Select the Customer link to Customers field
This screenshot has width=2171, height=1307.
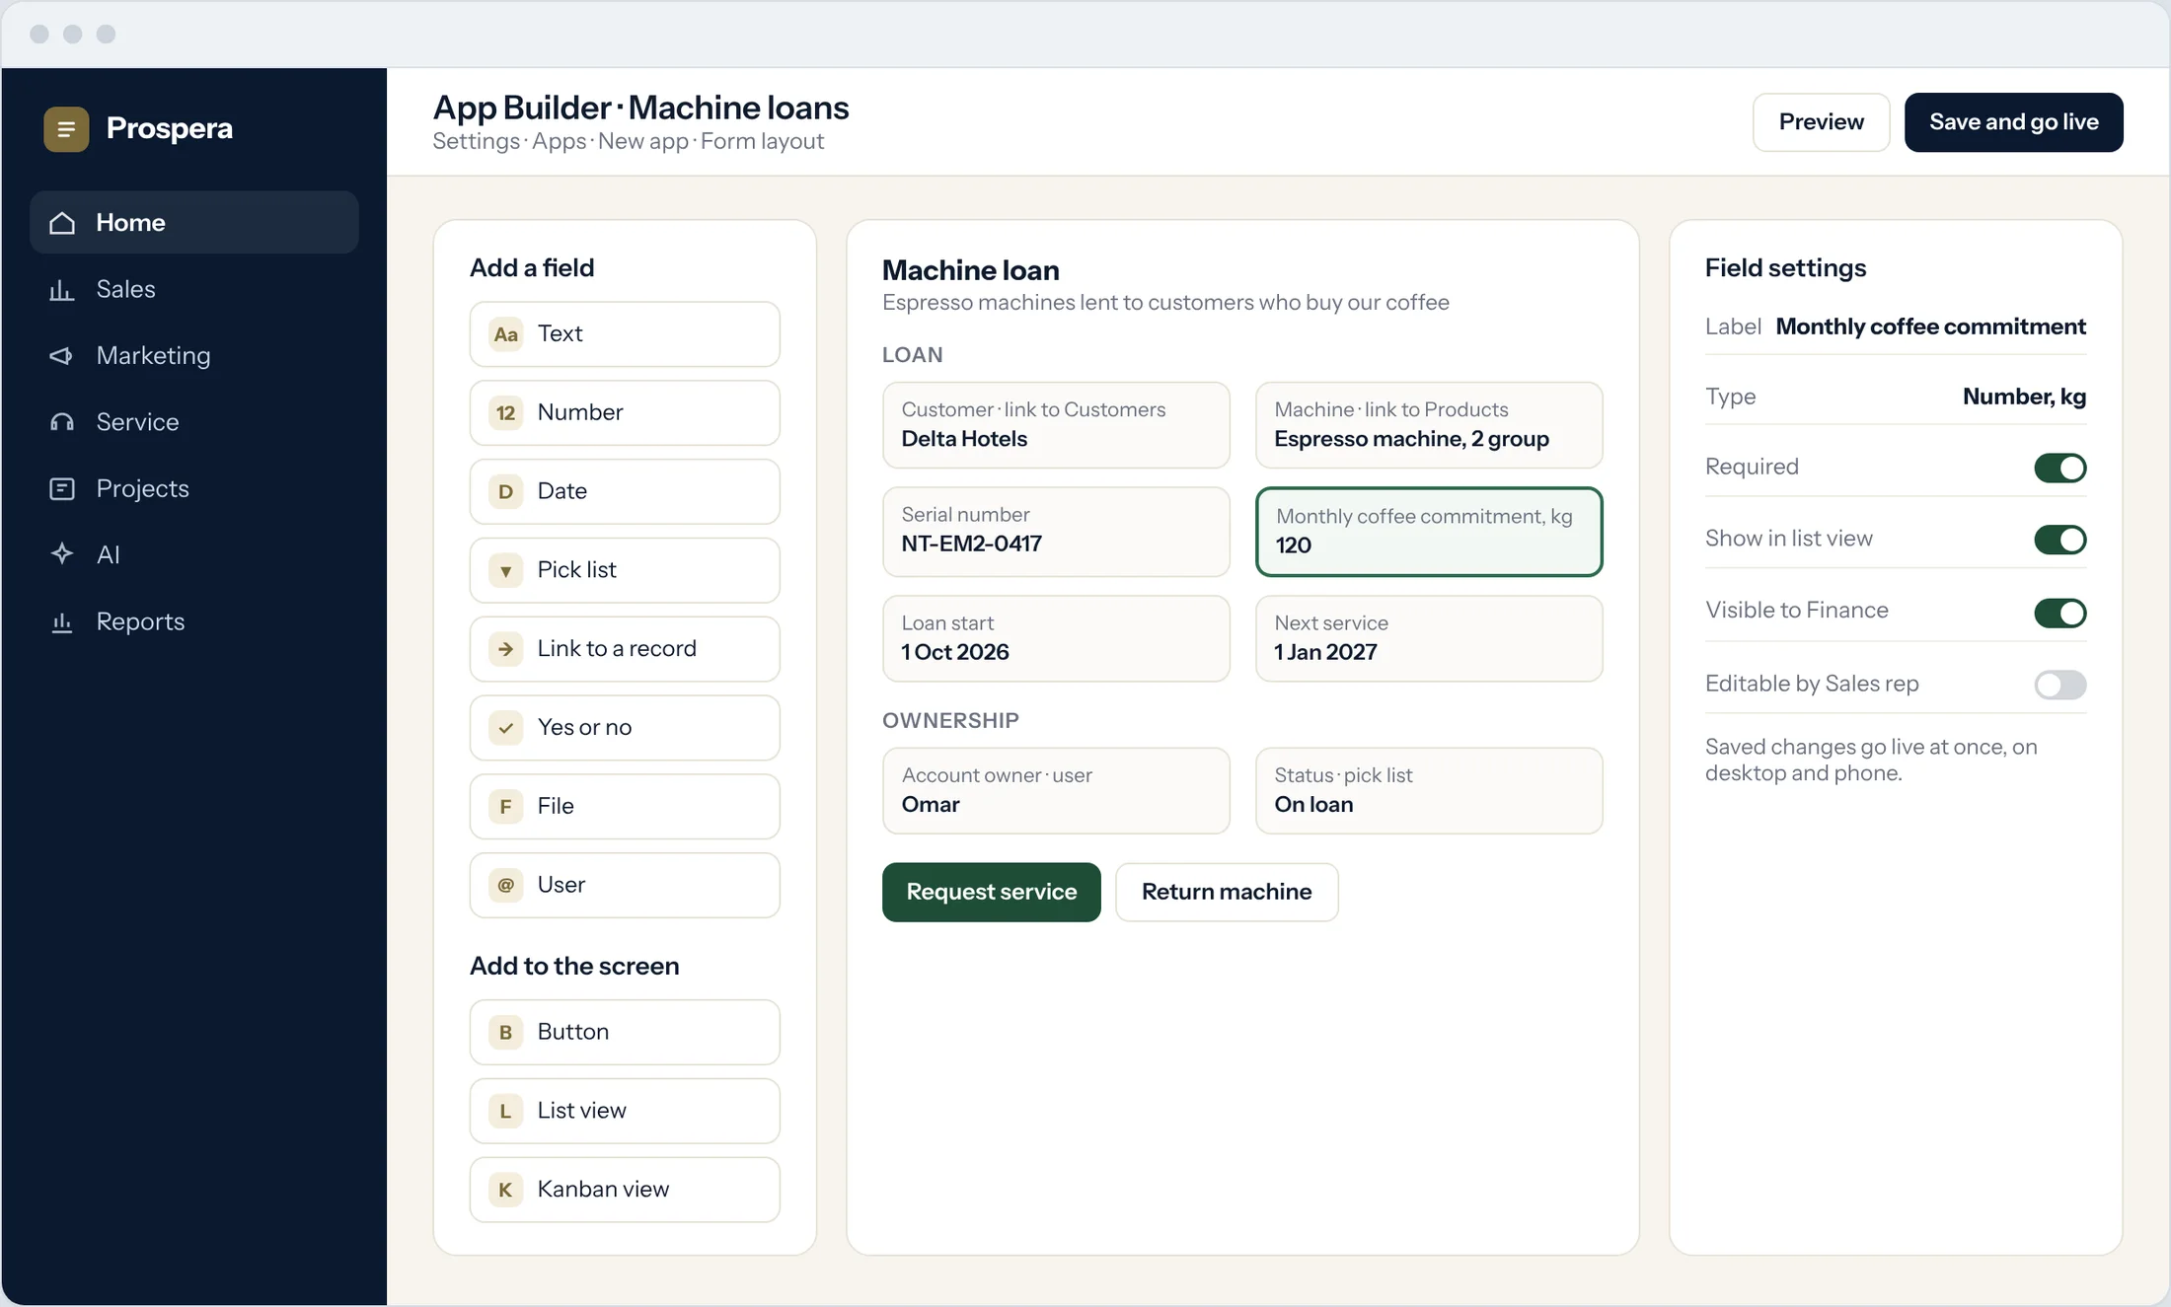pyautogui.click(x=1056, y=425)
